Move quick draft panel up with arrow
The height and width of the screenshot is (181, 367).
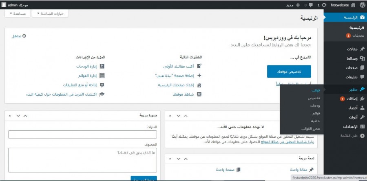coord(26,116)
